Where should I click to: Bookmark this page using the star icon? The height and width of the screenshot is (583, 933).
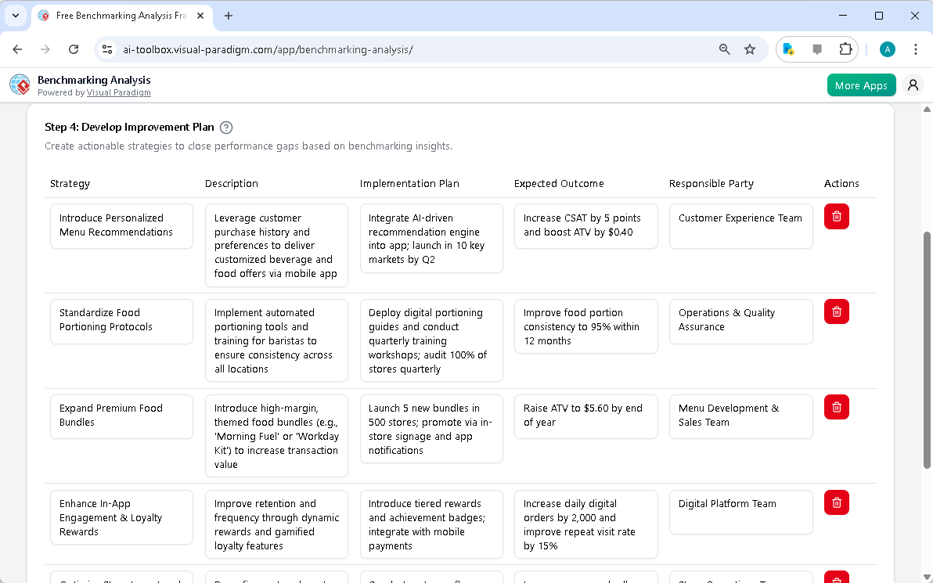click(750, 49)
